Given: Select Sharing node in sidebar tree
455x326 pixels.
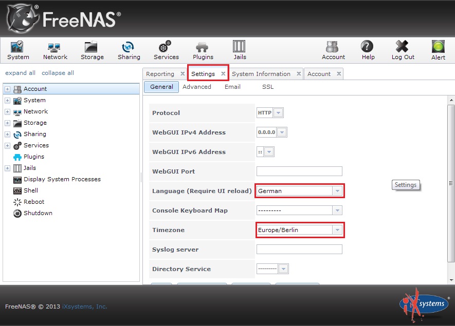Looking at the screenshot, I should point(35,134).
